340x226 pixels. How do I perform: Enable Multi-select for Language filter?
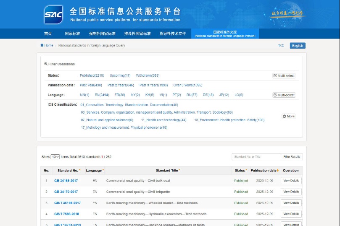click(284, 95)
